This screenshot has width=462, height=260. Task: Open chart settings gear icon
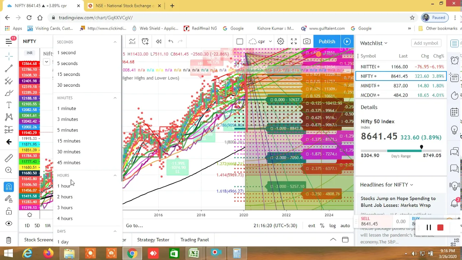[x=280, y=42]
